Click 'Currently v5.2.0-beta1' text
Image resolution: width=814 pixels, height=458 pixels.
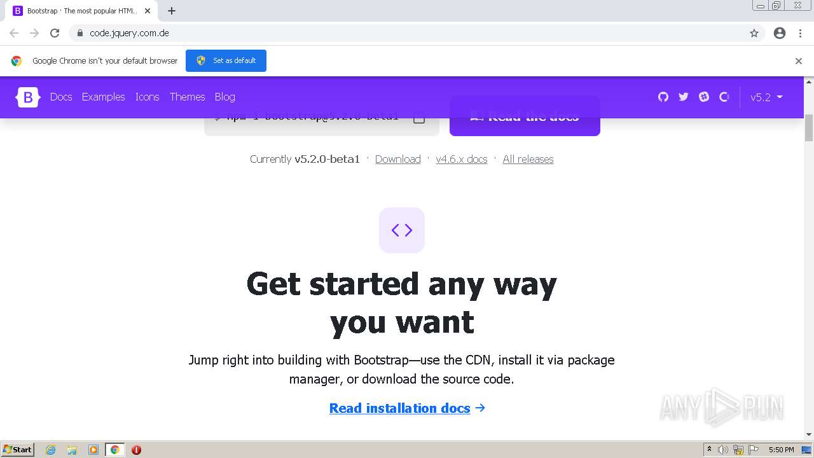coord(305,159)
